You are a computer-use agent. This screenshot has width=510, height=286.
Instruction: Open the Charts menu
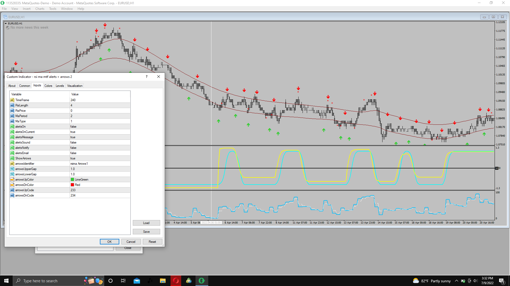point(40,9)
